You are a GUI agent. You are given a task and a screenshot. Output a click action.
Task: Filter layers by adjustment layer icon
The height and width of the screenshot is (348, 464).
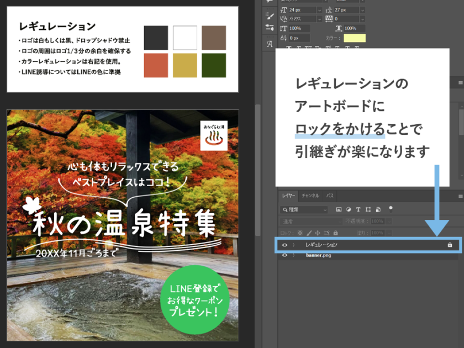click(348, 210)
